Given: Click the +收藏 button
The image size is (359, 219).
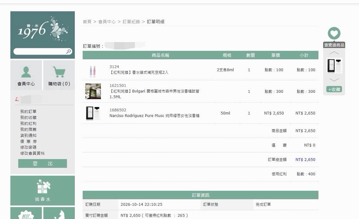Looking at the screenshot, I should (334, 89).
